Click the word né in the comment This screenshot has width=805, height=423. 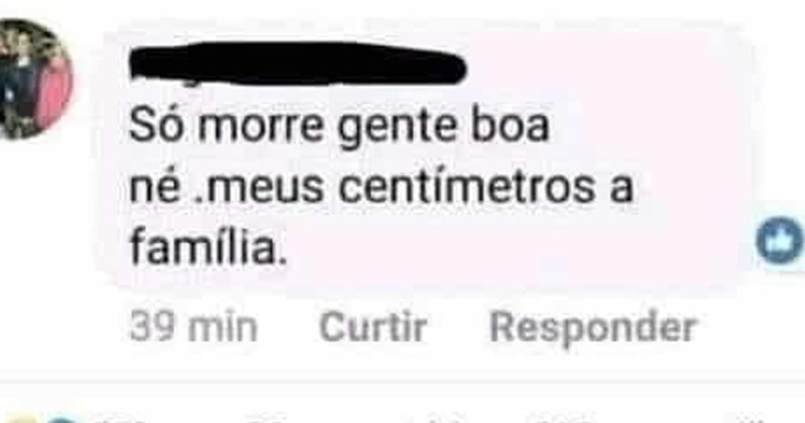pyautogui.click(x=155, y=187)
